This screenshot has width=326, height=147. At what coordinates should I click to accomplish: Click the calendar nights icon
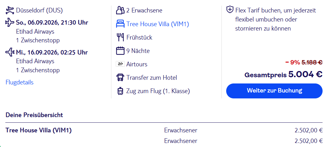point(120,51)
